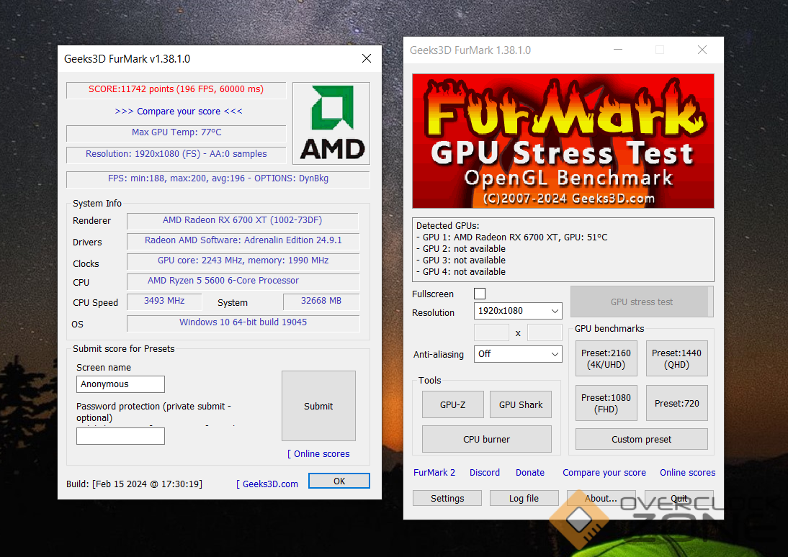The width and height of the screenshot is (788, 557).
Task: Launch the GPU-Z tool
Action: pyautogui.click(x=452, y=404)
